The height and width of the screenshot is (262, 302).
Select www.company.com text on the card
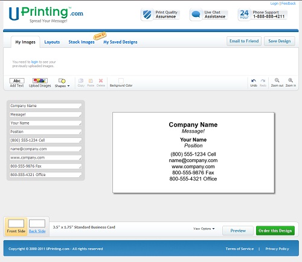[193, 166]
